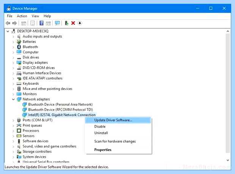This screenshot has height=174, width=235.
Task: Select Intel(R) 82574L Gigabit Network Connection
Action: (x=62, y=115)
